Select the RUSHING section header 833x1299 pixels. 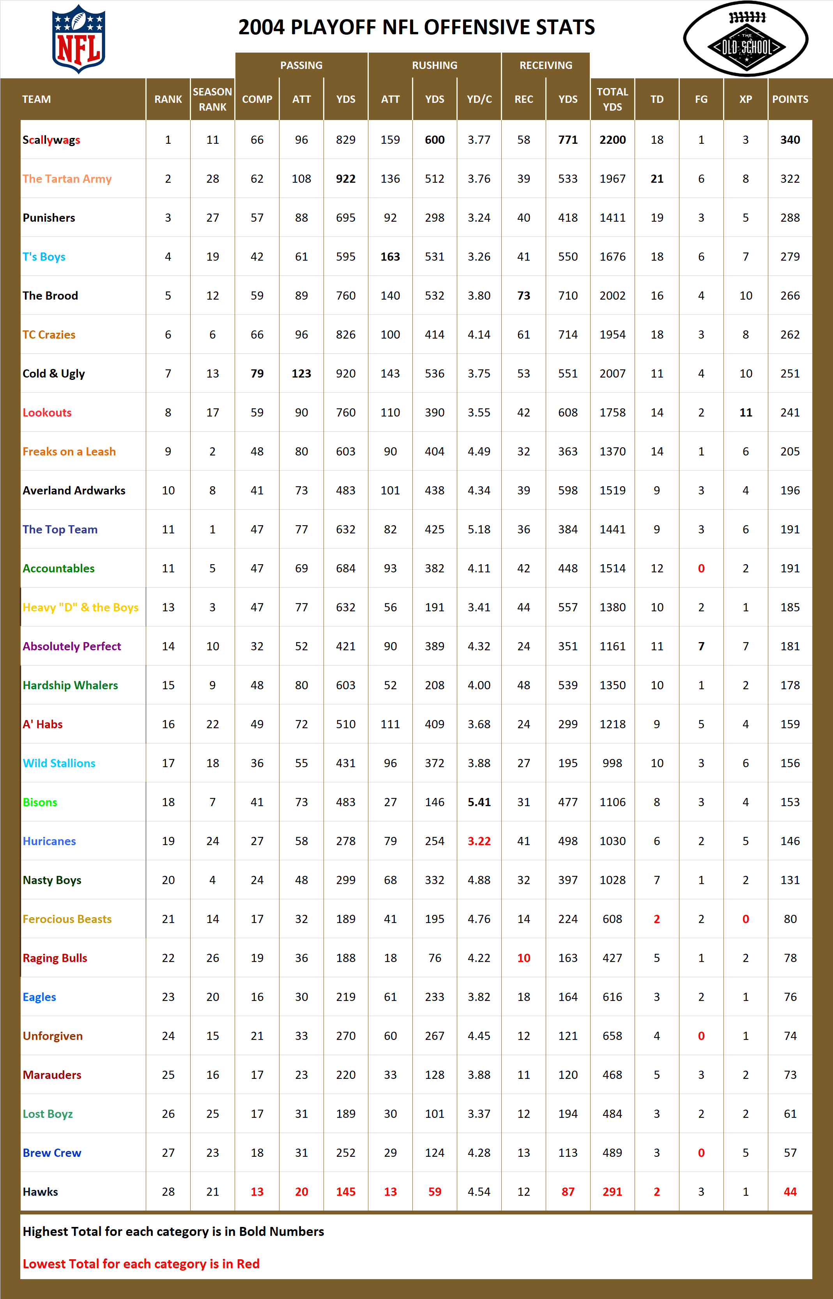point(434,65)
